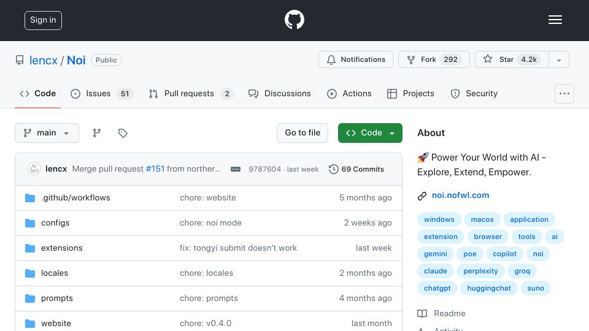Click the Go to file button
The height and width of the screenshot is (331, 589).
tap(302, 133)
